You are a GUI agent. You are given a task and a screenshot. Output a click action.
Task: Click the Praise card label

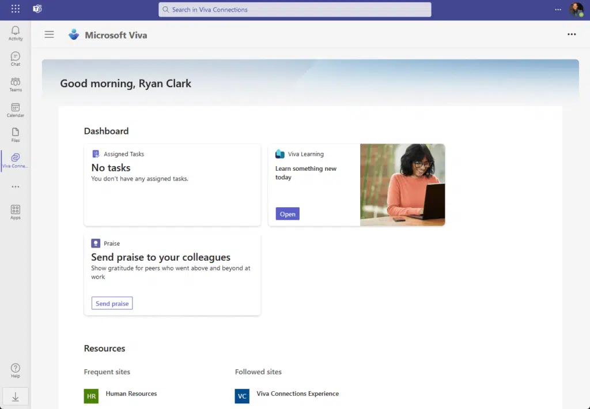[112, 243]
